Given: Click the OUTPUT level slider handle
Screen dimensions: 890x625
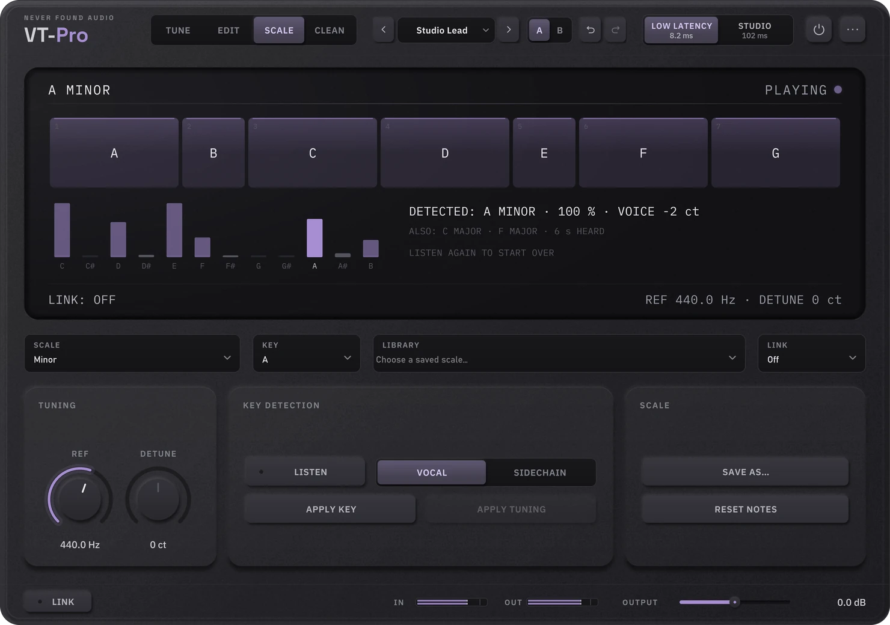Looking at the screenshot, I should tap(734, 602).
